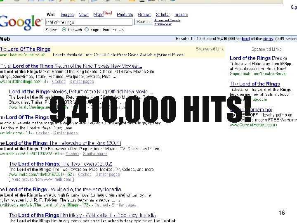Open 'Return of the King Official New Movie' result

(81, 92)
